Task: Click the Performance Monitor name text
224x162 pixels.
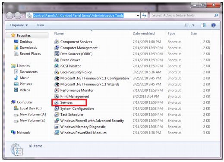Action: click(77, 90)
